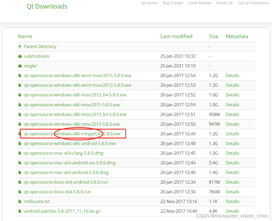Open the Bug Tracker page

(x=173, y=3)
